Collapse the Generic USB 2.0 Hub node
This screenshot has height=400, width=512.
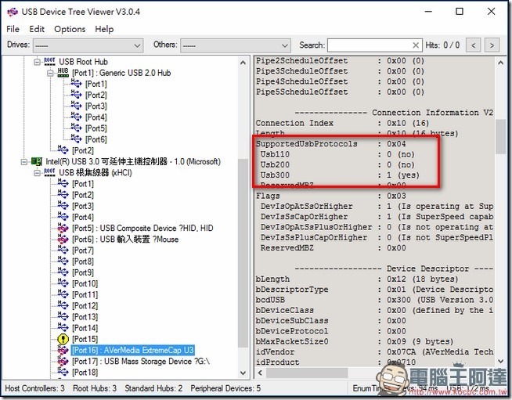coord(50,73)
